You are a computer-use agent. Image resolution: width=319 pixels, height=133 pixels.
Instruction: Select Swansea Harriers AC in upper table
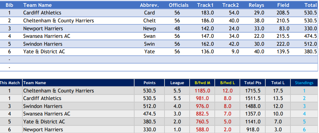[47, 36]
